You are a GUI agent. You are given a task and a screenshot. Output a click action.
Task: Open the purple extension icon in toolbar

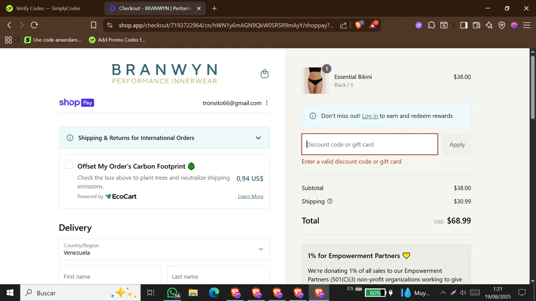419,25
